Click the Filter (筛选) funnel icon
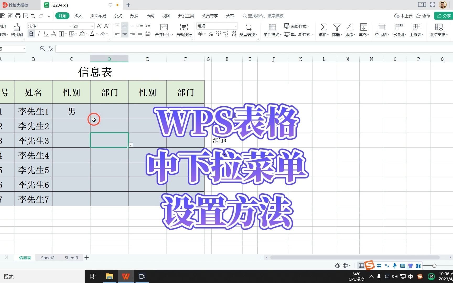 337,27
